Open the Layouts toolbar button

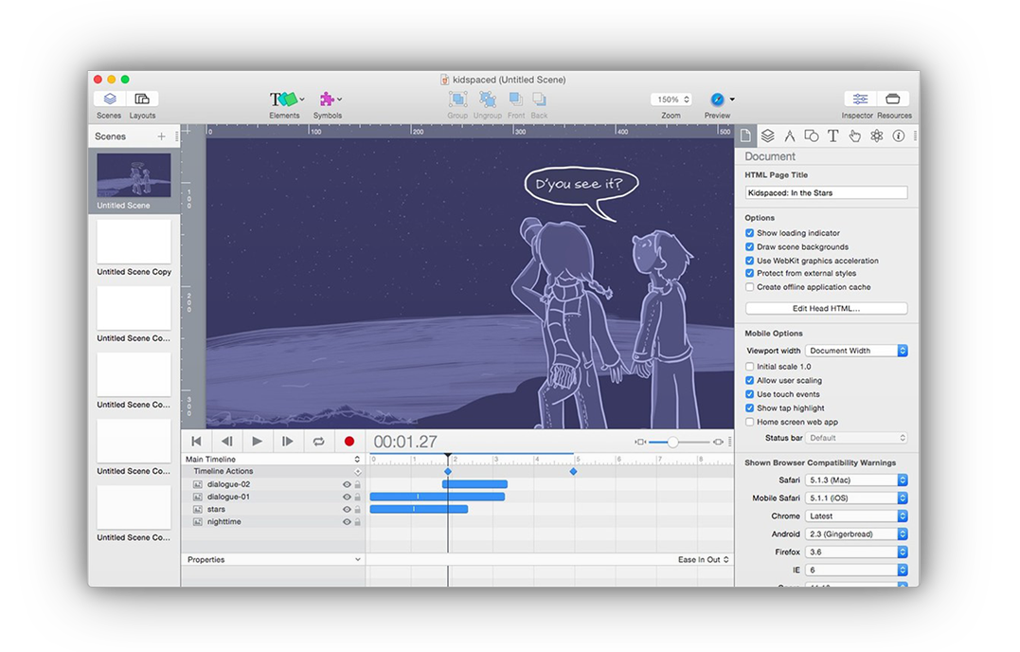point(142,99)
